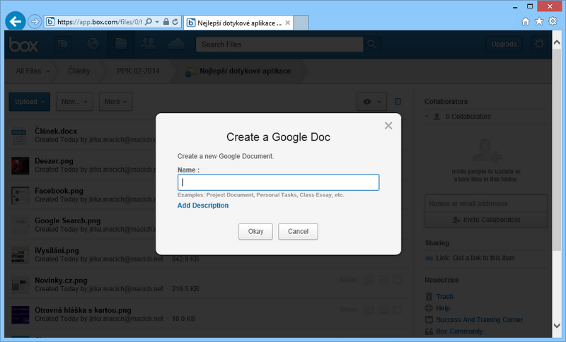Open the Internet Explorer tools gear
The width and height of the screenshot is (566, 342).
tap(552, 21)
